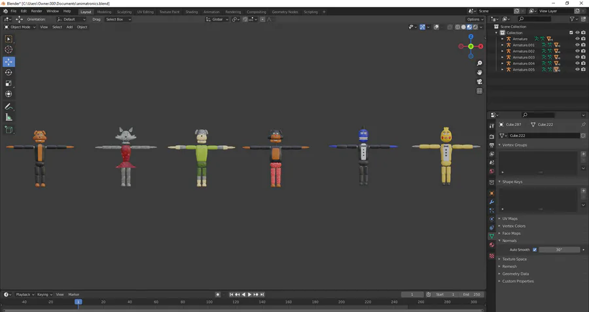Click the Cube.222 mesh name field

544,135
